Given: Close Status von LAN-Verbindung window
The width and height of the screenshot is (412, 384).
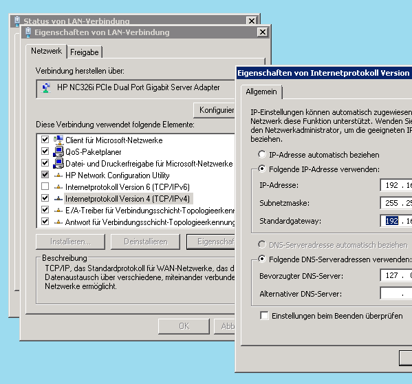Looking at the screenshot, I should [x=252, y=21].
